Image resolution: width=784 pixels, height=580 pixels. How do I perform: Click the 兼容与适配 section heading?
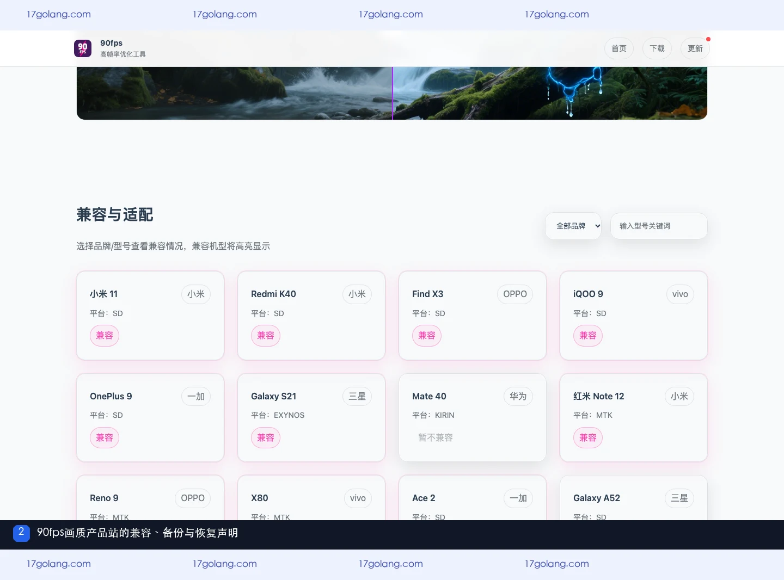pos(115,215)
